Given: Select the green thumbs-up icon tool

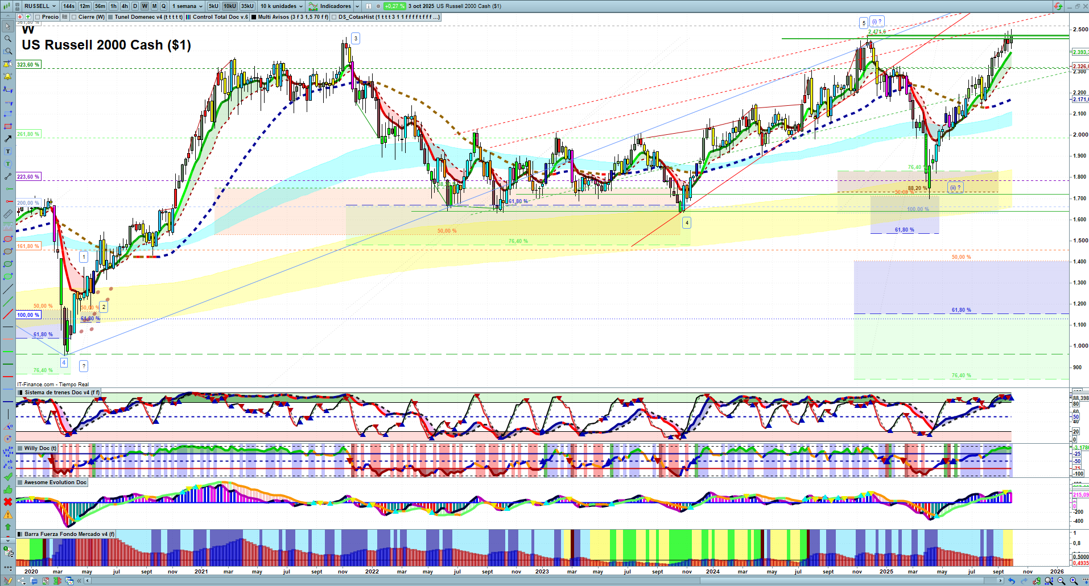Looking at the screenshot, I should (x=7, y=489).
